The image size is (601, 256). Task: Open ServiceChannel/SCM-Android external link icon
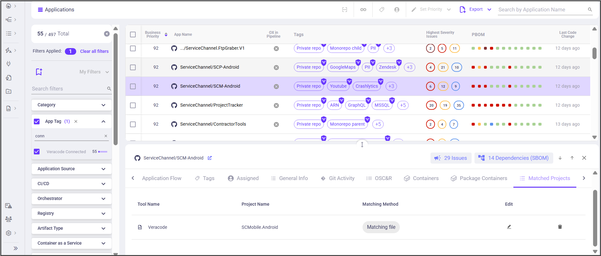(x=210, y=158)
